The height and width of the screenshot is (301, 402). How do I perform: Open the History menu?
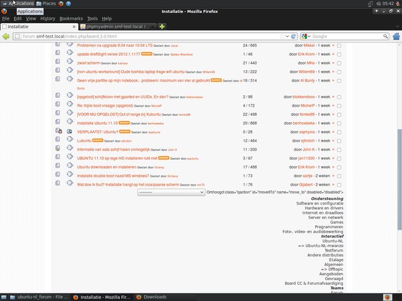click(48, 18)
